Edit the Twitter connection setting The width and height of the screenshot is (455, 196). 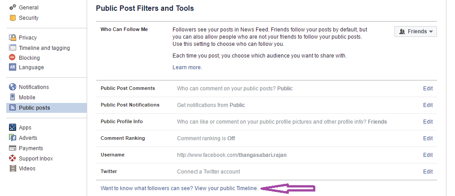click(428, 172)
